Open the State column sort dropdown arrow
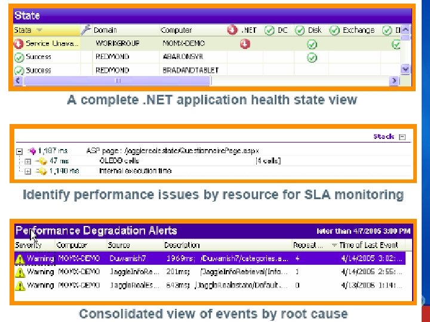 pyautogui.click(x=39, y=30)
